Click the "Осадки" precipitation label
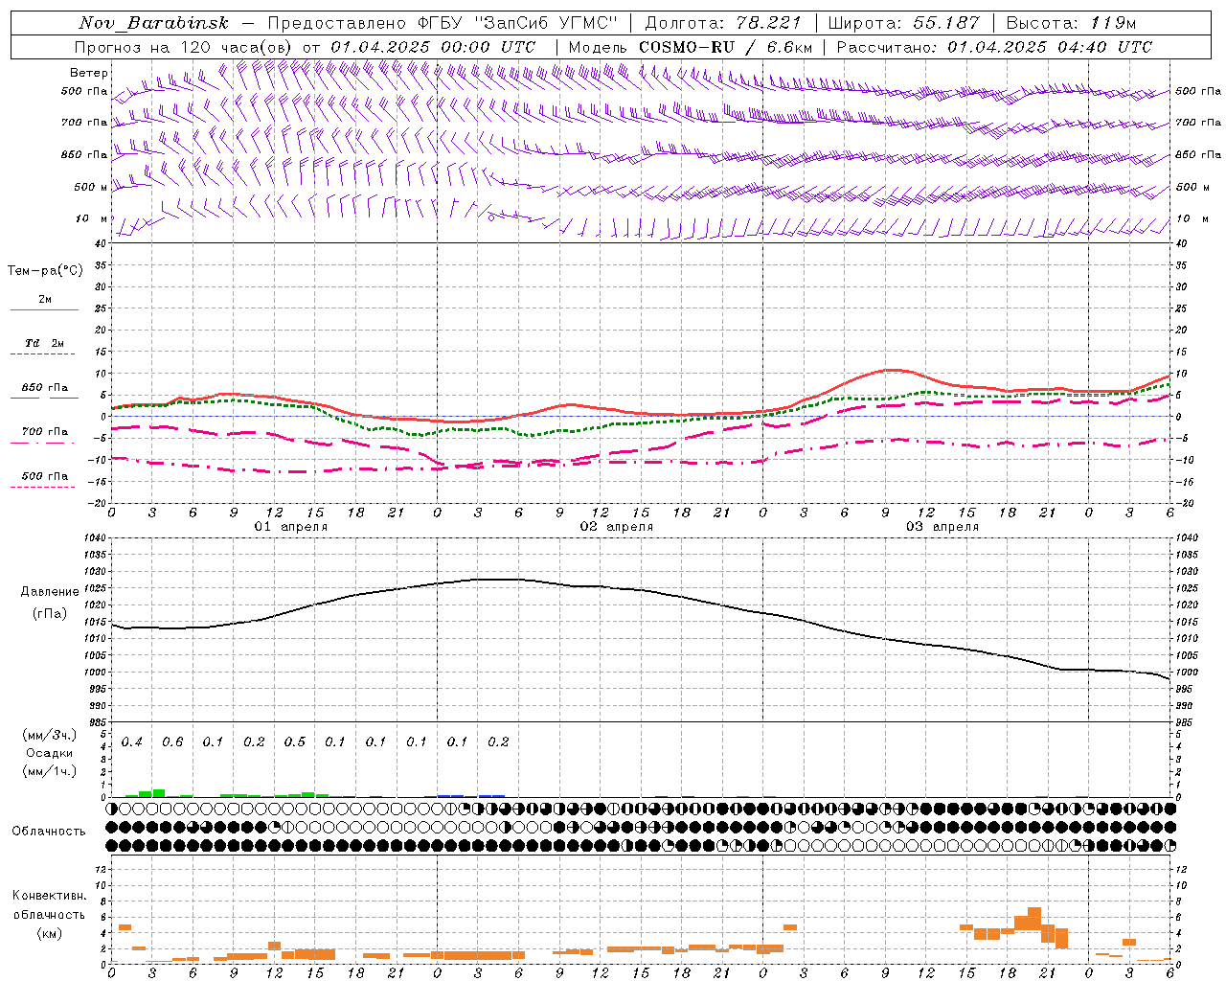1226x981 pixels. click(50, 753)
